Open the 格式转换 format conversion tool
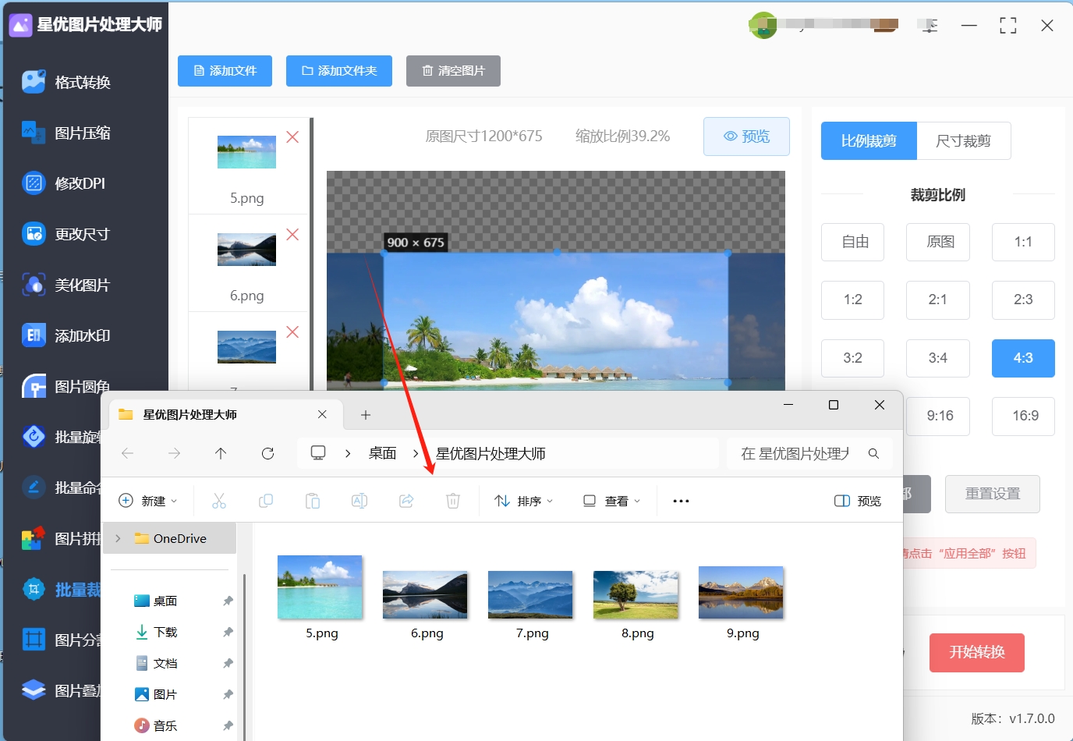This screenshot has height=741, width=1073. pyautogui.click(x=83, y=82)
